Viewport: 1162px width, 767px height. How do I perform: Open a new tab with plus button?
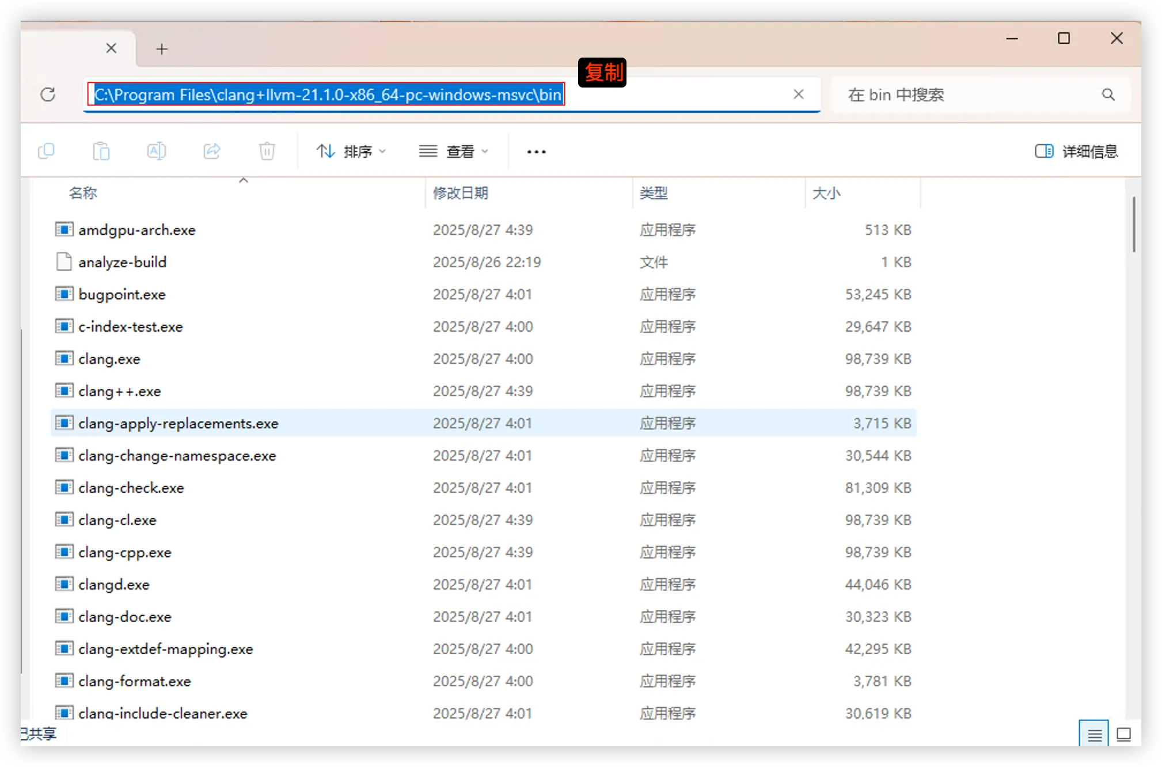(162, 49)
